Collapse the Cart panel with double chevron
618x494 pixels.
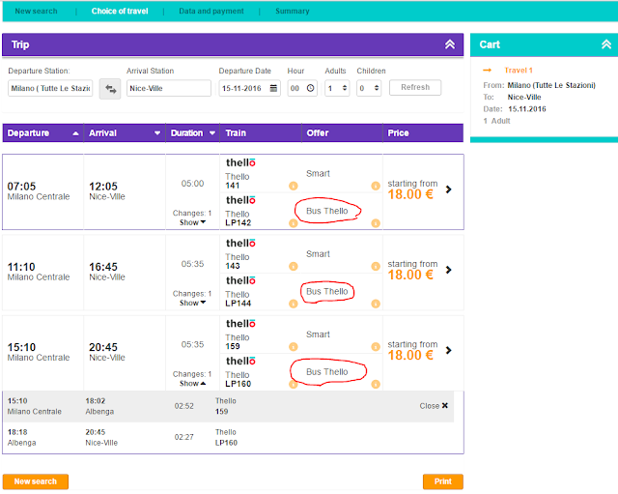[x=606, y=44]
